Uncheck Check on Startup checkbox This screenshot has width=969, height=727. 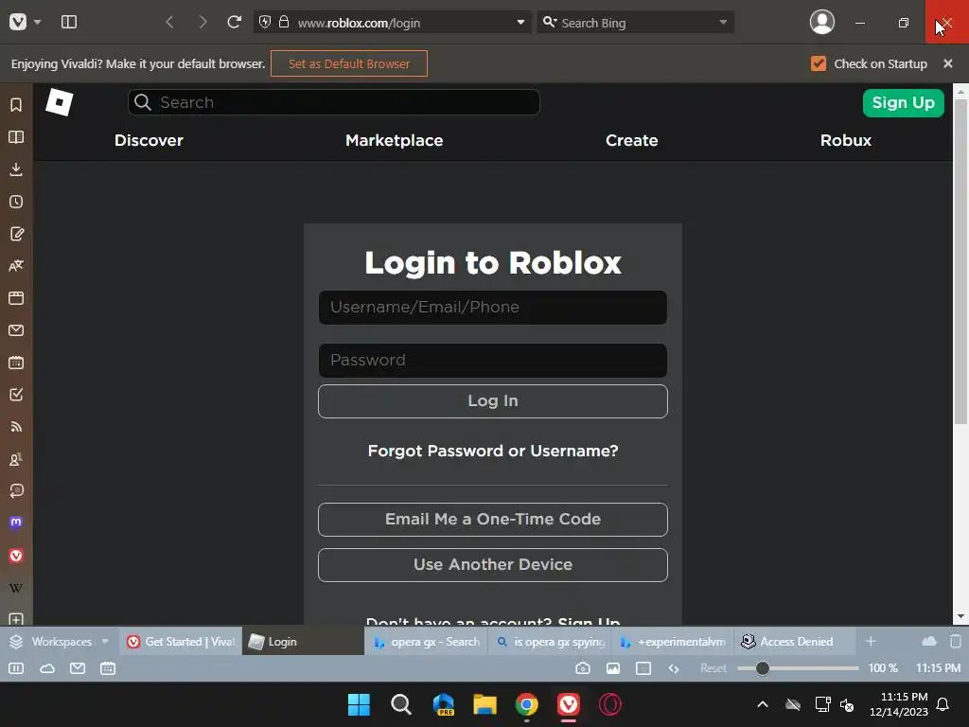pos(819,63)
